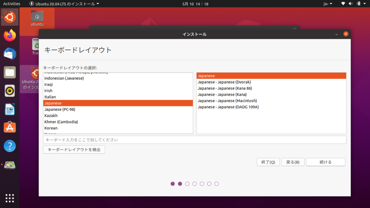Viewport: 370px width, 208px height.
Task: Click キーボードレイアウトを検出 to detect layout
Action: [x=74, y=149]
